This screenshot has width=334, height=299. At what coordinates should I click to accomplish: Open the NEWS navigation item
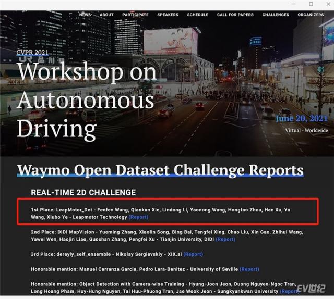click(x=85, y=15)
